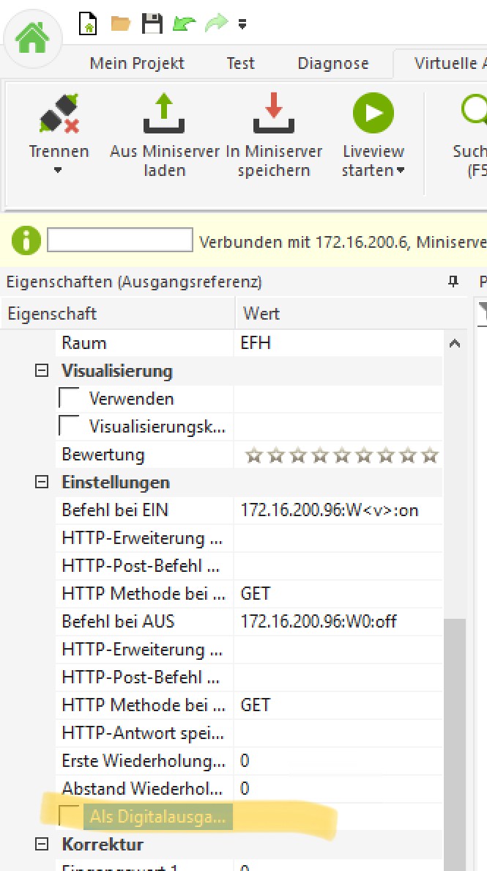Click Aus Miniserver laden
The height and width of the screenshot is (871, 487).
[164, 135]
